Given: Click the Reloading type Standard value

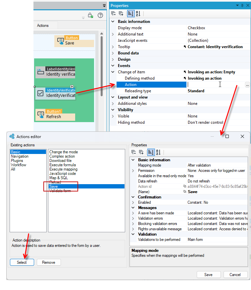Looking at the screenshot, I should (196, 91).
